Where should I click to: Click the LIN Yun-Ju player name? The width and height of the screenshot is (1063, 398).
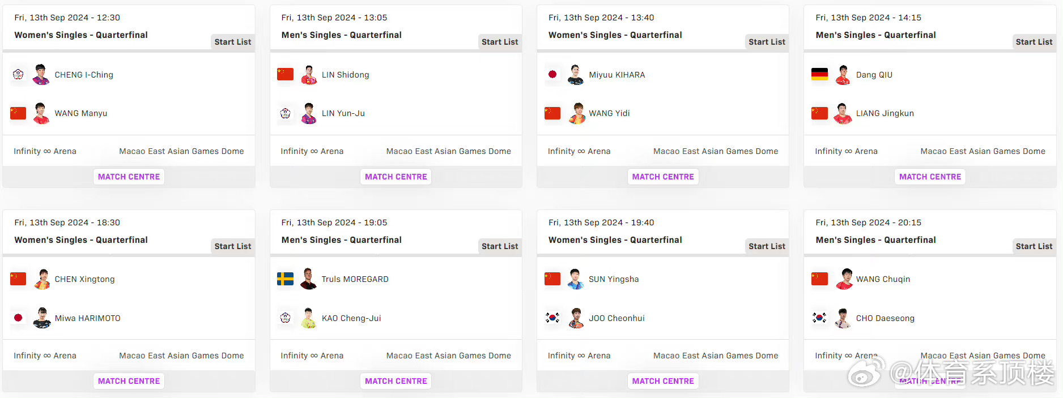[343, 113]
